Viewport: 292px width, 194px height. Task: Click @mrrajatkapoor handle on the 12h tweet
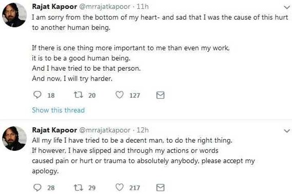pos(103,130)
